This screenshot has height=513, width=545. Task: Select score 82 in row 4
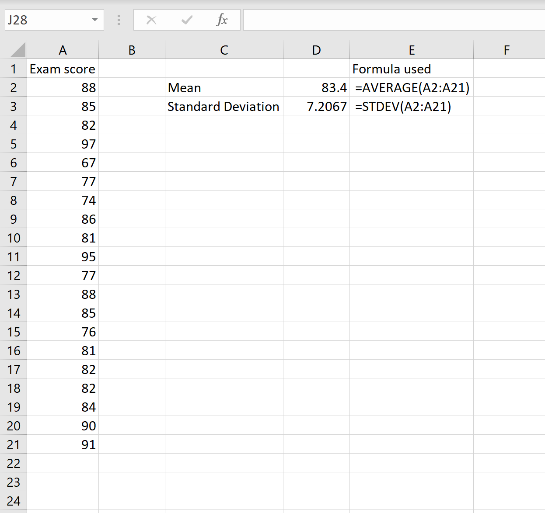(63, 125)
